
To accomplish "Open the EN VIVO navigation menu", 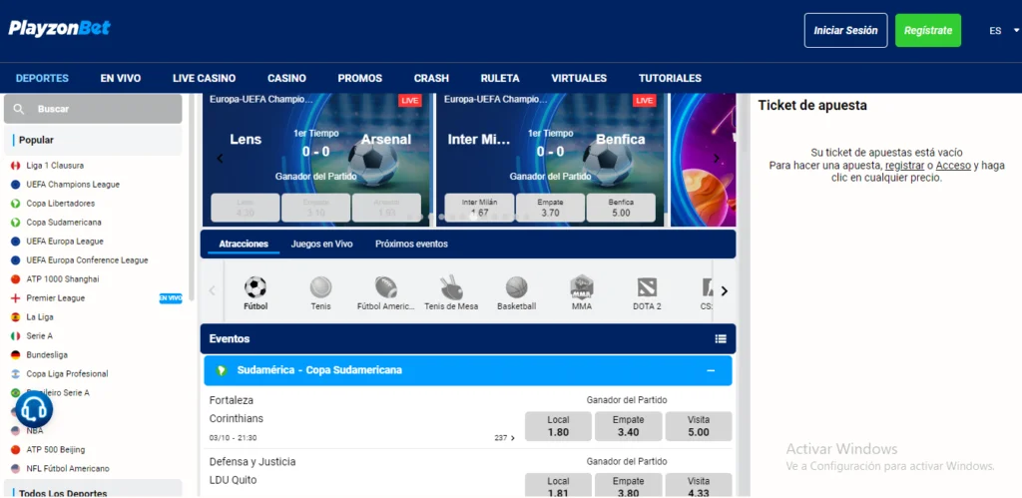I will pyautogui.click(x=120, y=78).
